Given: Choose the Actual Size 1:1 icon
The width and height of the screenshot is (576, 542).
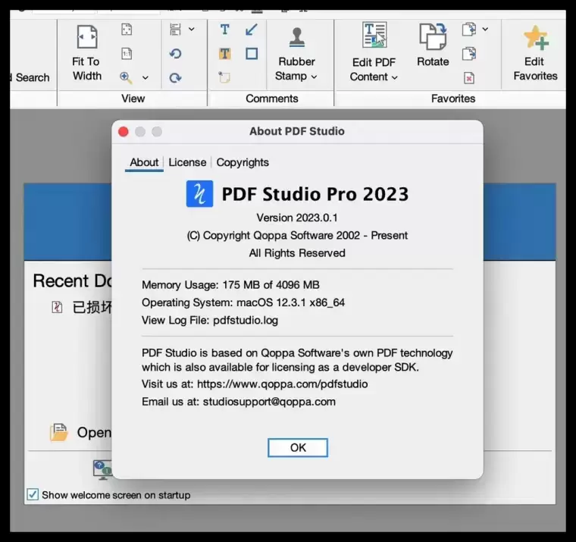Looking at the screenshot, I should [127, 54].
